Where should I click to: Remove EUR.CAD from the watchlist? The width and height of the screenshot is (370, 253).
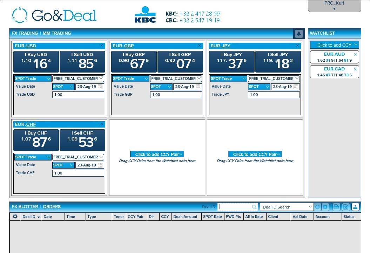355,69
